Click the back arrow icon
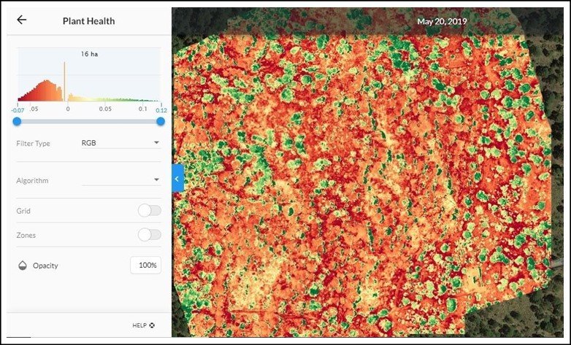571x345 pixels. 21,20
